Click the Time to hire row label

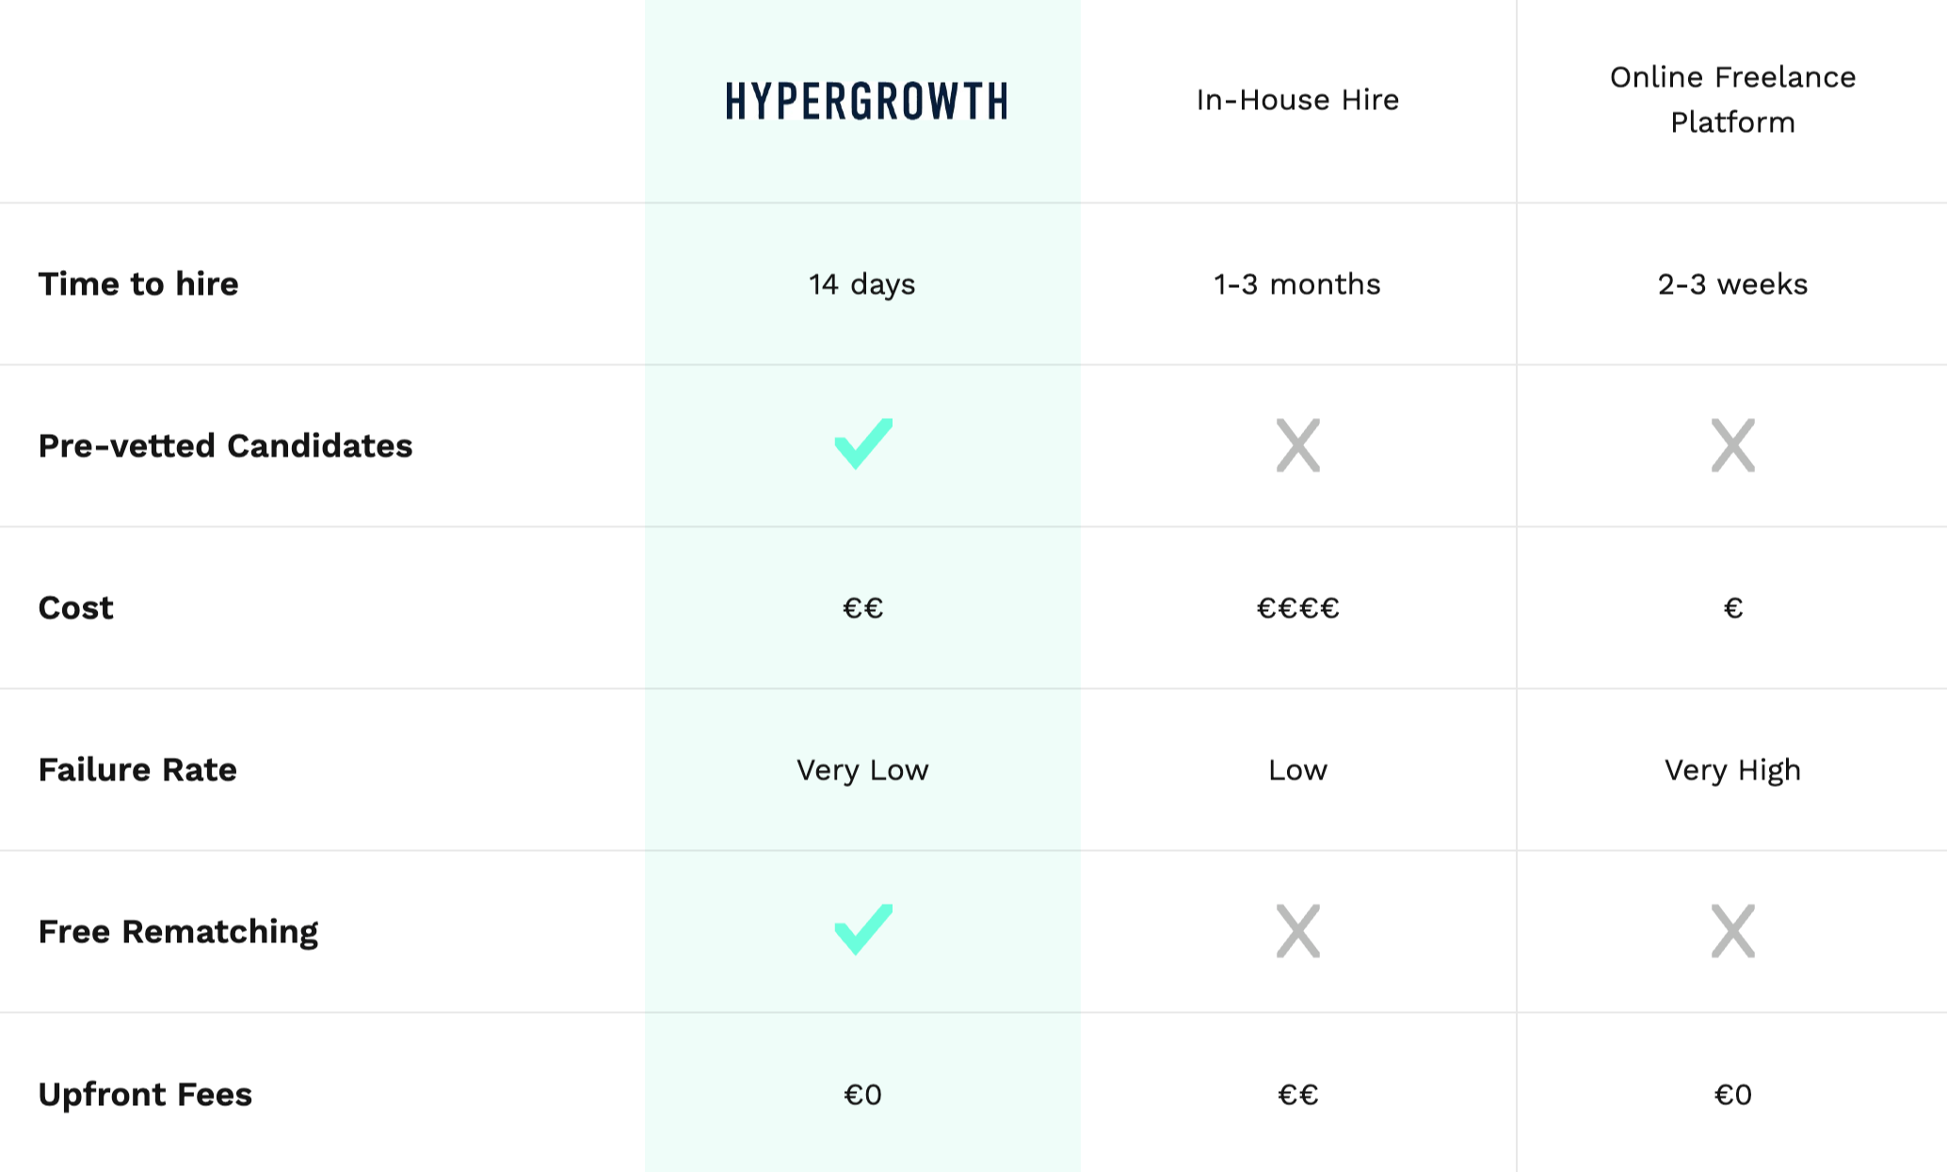coord(138,283)
